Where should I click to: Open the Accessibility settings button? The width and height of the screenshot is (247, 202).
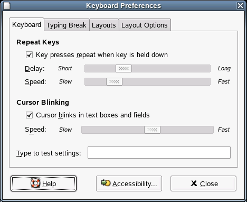[x=129, y=183]
